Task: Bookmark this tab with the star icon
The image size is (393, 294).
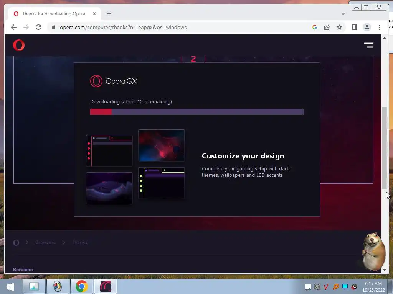Action: (x=339, y=27)
